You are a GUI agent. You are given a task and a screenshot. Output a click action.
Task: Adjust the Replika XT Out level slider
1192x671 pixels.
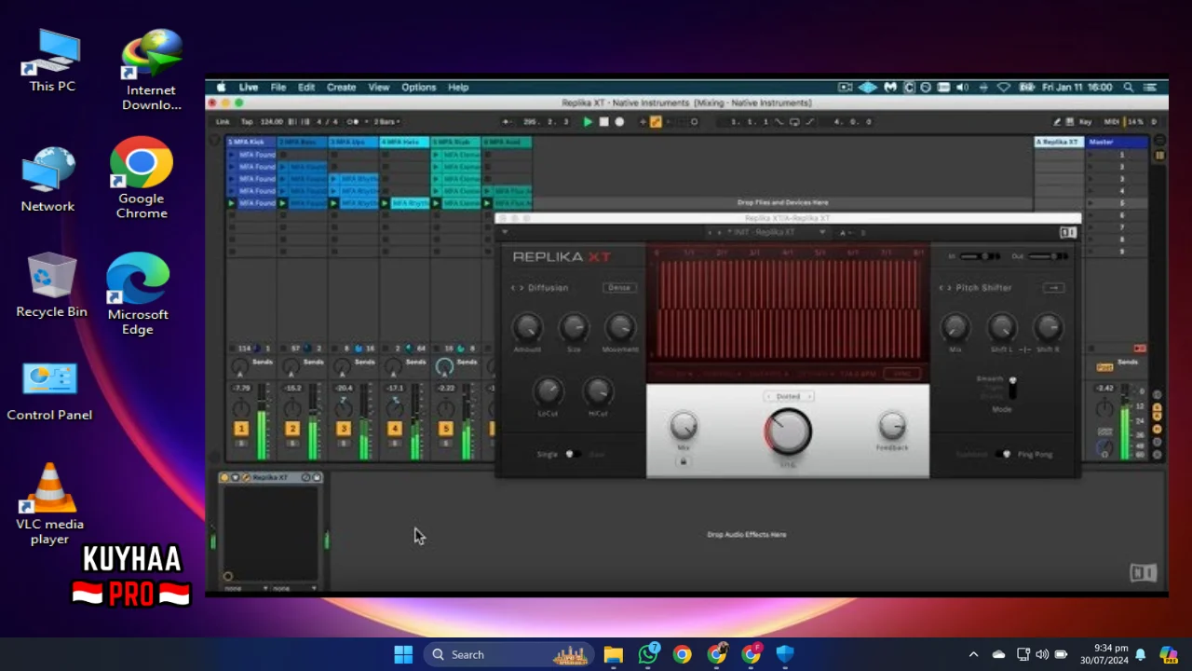coord(1048,256)
